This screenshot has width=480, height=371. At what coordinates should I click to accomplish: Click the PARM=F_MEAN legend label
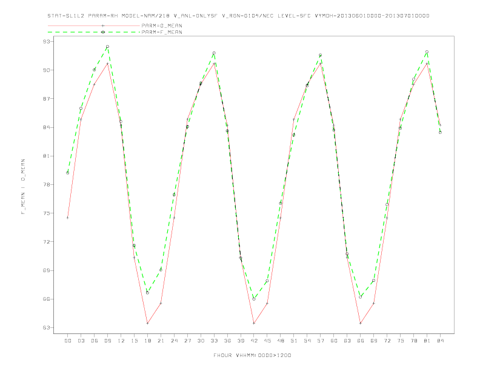[162, 32]
